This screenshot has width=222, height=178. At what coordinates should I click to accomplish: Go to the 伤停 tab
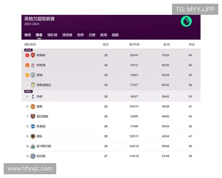80,35
